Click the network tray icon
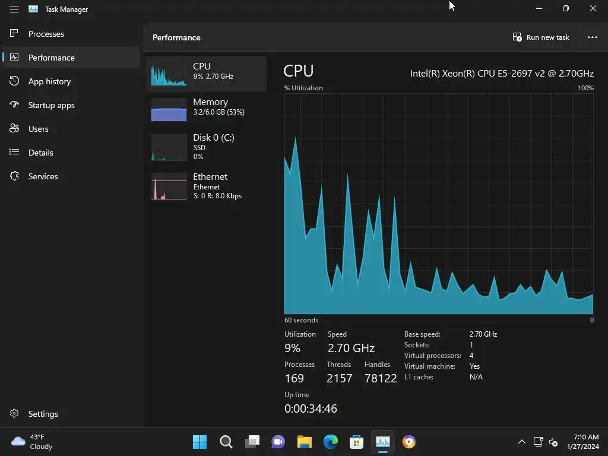Screen dimensions: 608x456 click(538, 442)
